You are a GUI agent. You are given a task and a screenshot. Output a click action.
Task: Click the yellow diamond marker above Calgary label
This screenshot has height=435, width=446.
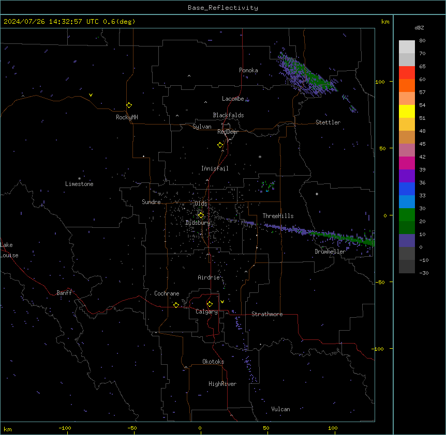[210, 304]
